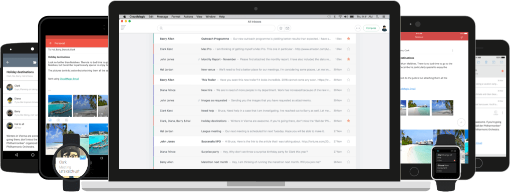Image resolution: width=510 pixels, height=192 pixels.
Task: Open the CloudMagic app menu
Action: [x=137, y=16]
